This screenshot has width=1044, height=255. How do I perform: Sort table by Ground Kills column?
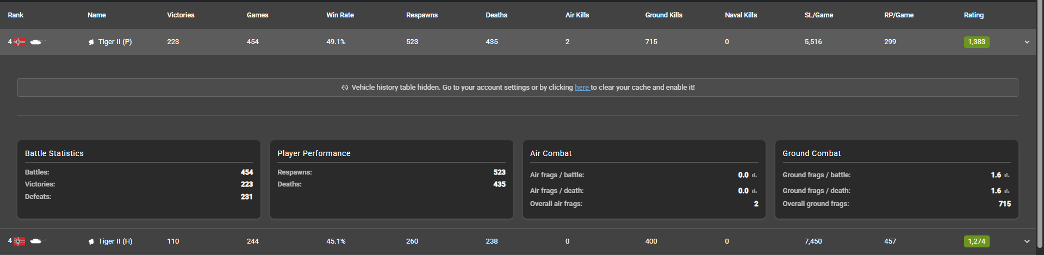click(x=663, y=15)
